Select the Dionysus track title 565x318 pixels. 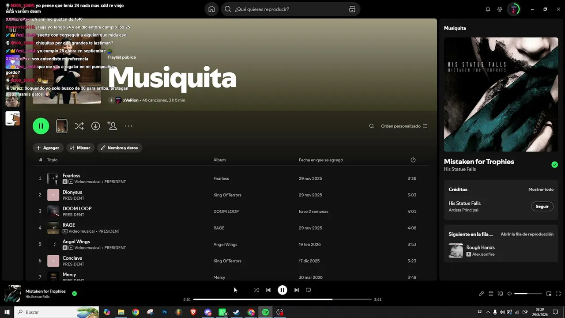[x=72, y=192]
